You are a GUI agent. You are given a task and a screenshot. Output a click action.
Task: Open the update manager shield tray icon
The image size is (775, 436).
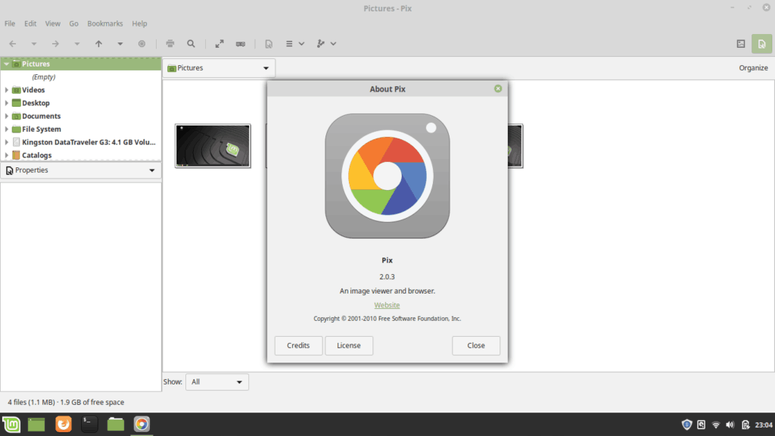click(x=686, y=425)
